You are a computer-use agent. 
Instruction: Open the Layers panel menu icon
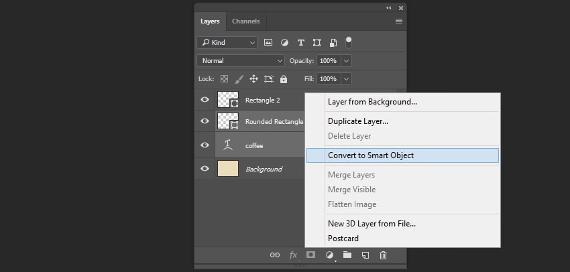click(399, 21)
